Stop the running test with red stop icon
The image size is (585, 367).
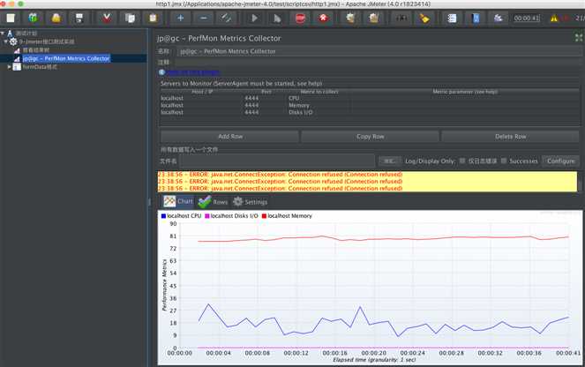(x=300, y=18)
